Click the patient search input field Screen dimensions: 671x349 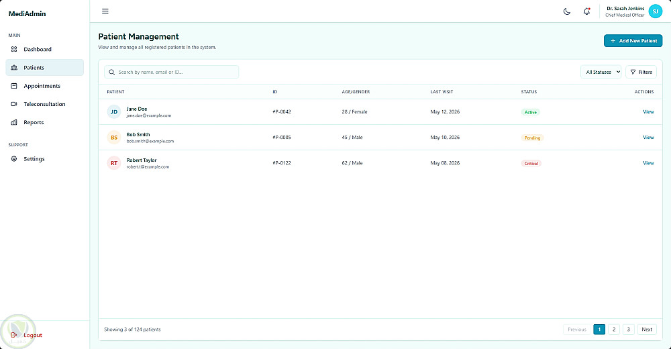[x=171, y=72]
